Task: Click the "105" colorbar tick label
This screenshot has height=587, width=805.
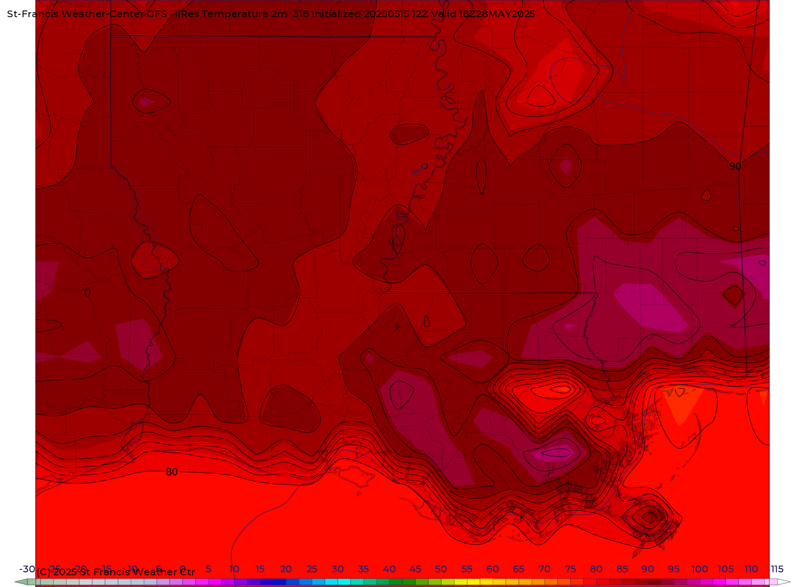Action: (x=725, y=569)
